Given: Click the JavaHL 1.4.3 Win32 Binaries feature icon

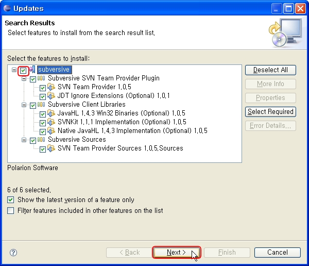Looking at the screenshot, I should [51, 113].
